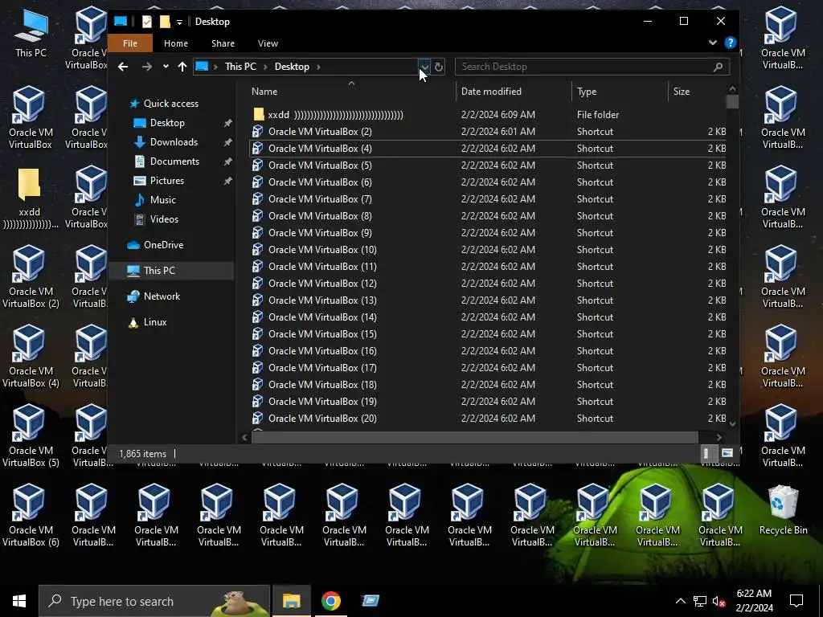
Task: Switch to large icons view layout button
Action: [727, 453]
